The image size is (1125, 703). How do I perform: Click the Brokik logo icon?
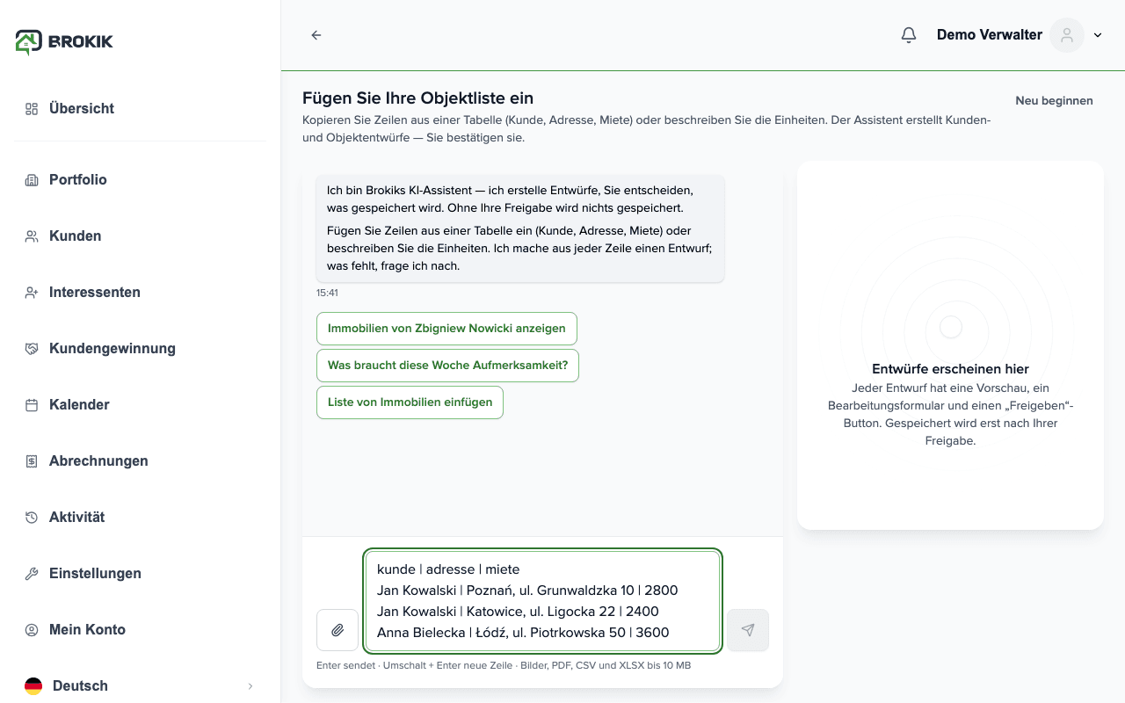(x=29, y=41)
